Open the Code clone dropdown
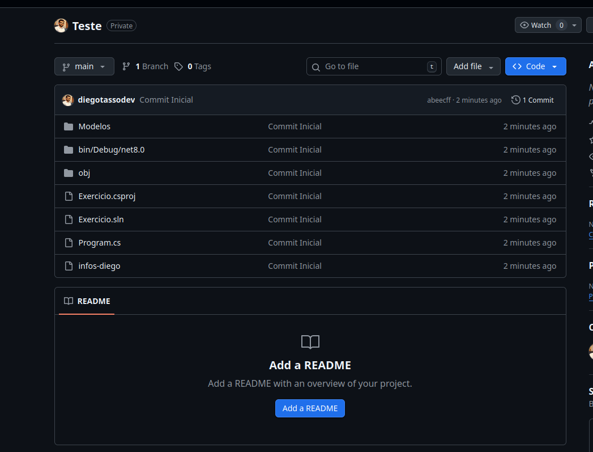This screenshot has width=593, height=452. pyautogui.click(x=535, y=66)
